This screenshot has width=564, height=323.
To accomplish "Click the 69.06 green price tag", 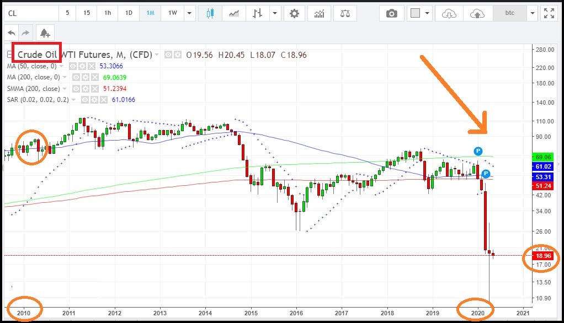I will click(x=543, y=157).
